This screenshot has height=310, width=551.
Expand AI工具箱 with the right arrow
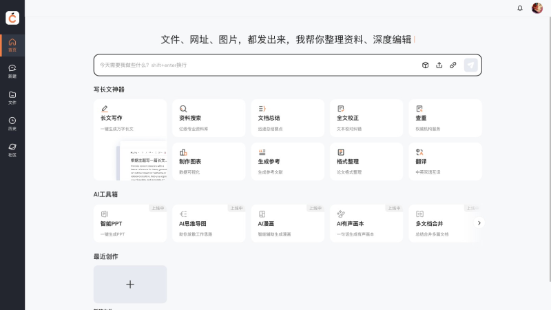[x=479, y=223]
